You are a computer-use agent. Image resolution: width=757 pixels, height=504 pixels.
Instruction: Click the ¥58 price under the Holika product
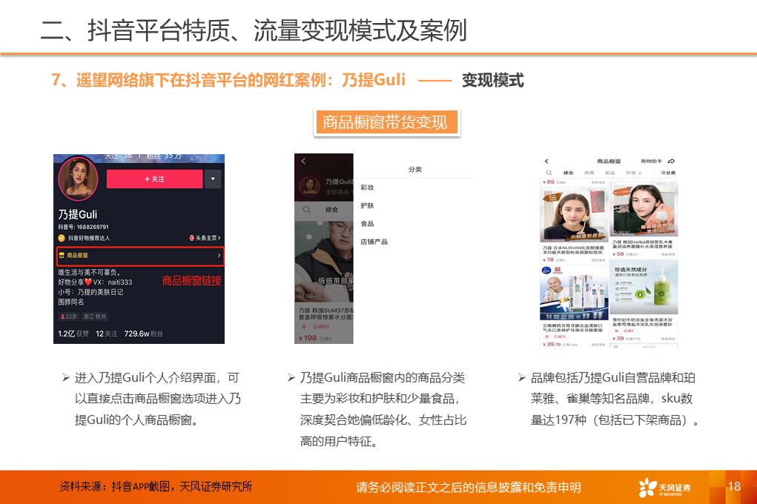point(618,254)
